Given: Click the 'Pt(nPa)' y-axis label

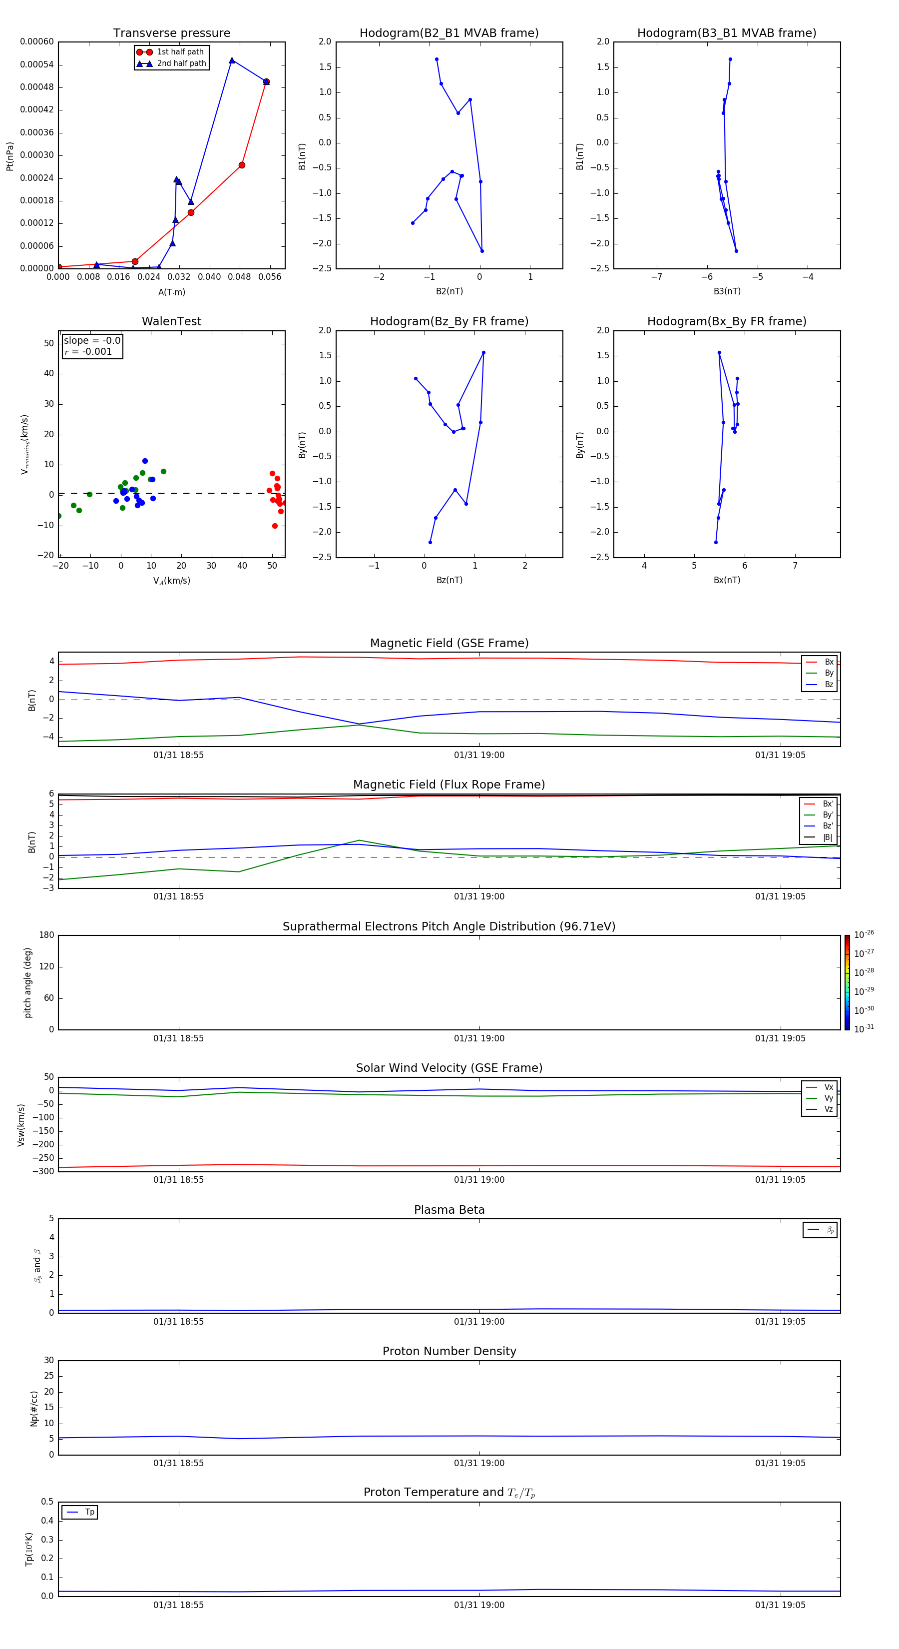Looking at the screenshot, I should pos(9,156).
